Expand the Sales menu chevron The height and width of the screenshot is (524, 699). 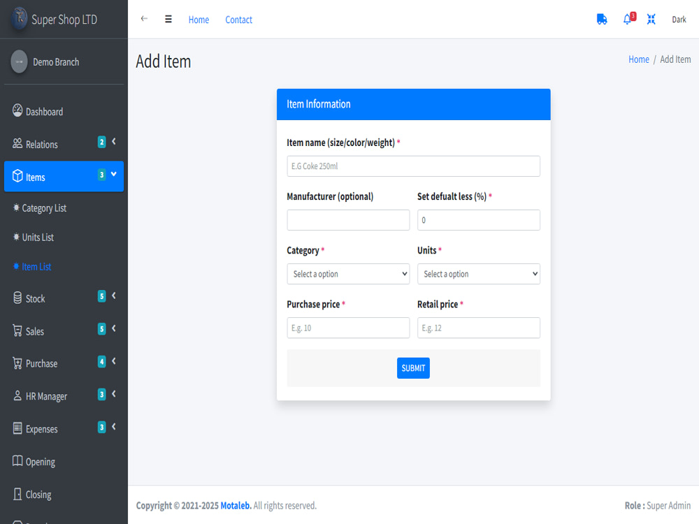pyautogui.click(x=114, y=328)
